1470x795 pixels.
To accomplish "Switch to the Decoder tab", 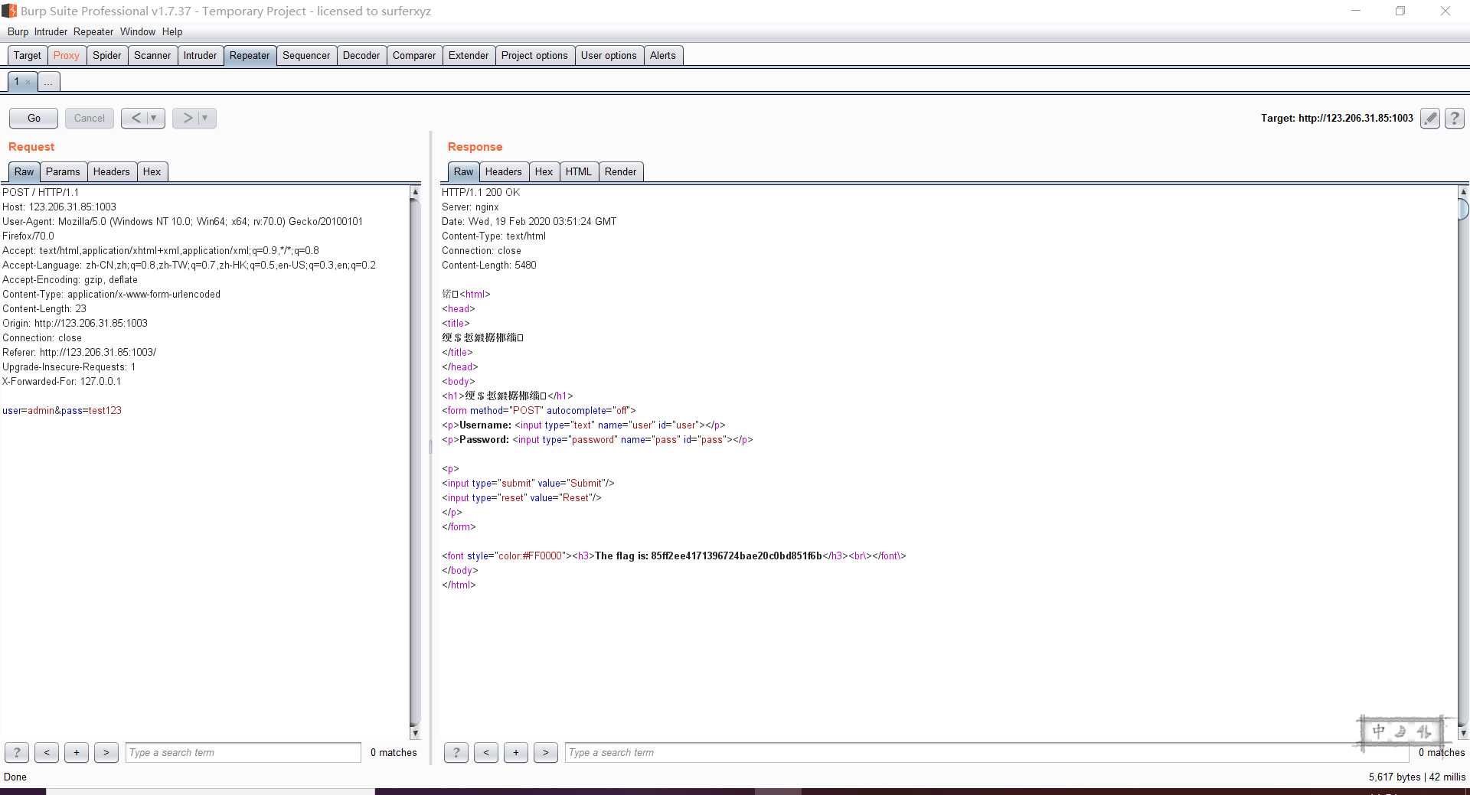I will click(x=361, y=55).
